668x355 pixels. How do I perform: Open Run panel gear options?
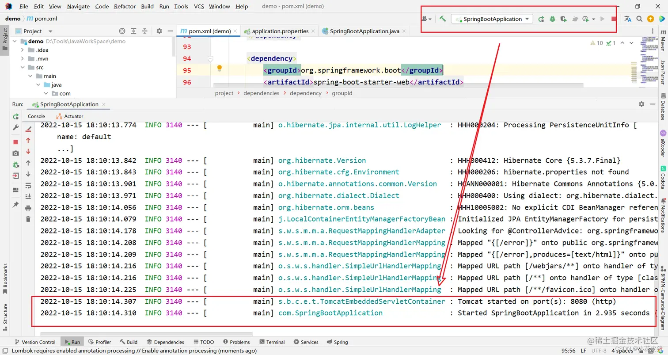[x=641, y=104]
